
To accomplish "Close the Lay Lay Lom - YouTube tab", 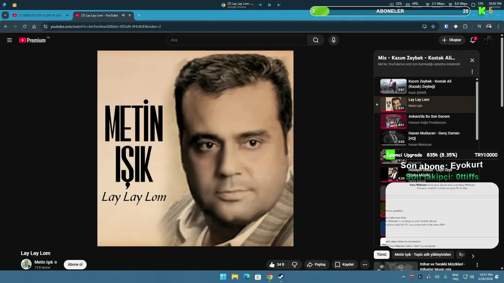I will [130, 15].
